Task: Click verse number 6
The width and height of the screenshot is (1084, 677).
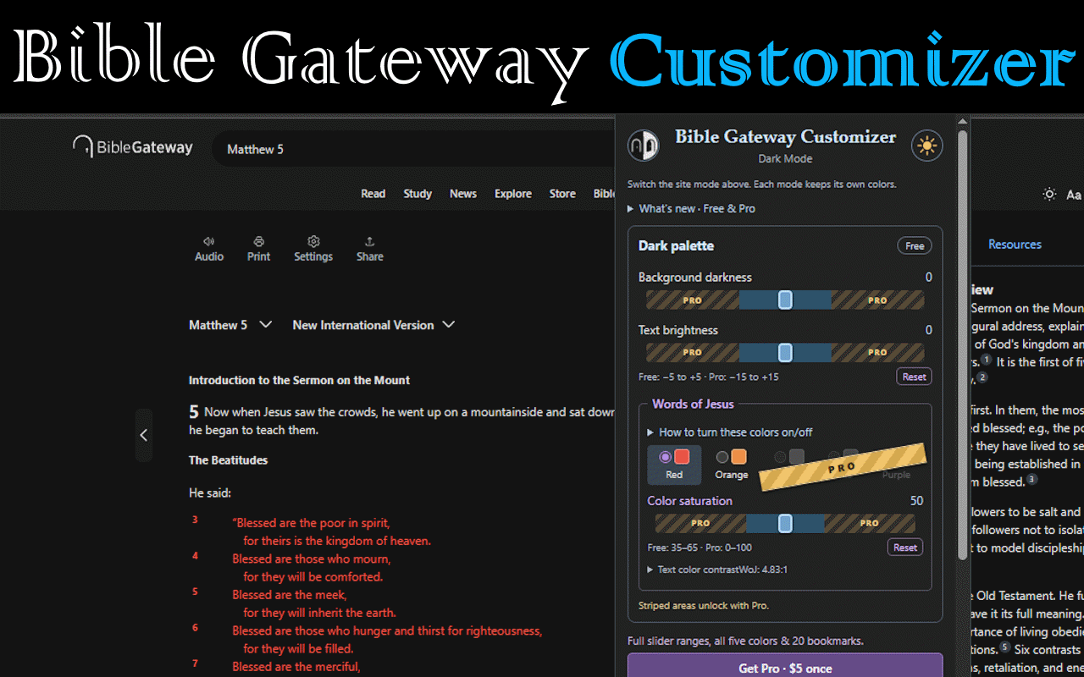Action: coord(194,628)
